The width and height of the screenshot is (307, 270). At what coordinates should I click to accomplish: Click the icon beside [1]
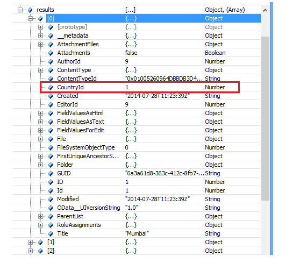[x=40, y=243]
